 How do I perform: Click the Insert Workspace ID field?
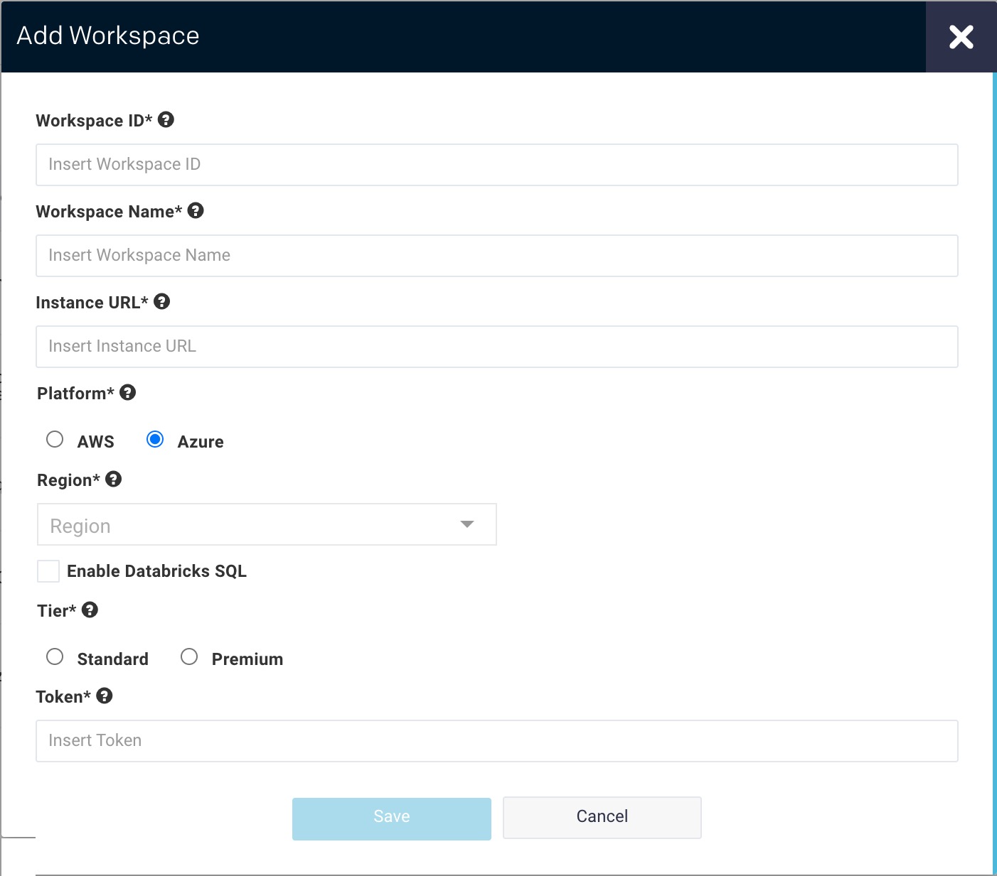496,164
